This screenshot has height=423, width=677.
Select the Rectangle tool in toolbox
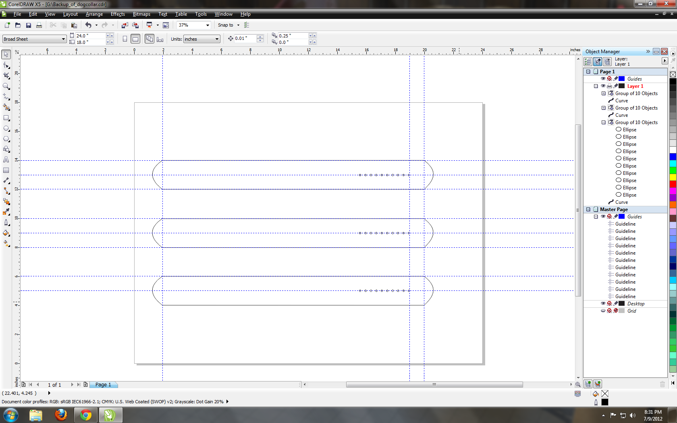[6, 118]
